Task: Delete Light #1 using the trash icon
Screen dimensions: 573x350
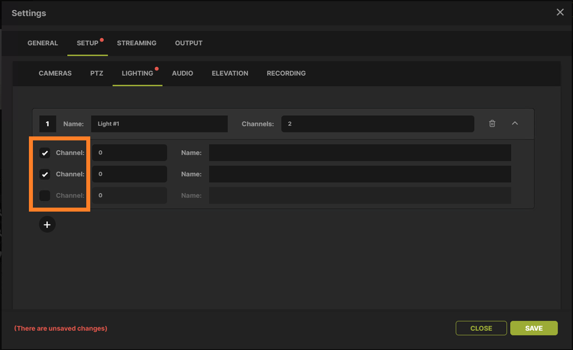Action: [x=492, y=123]
